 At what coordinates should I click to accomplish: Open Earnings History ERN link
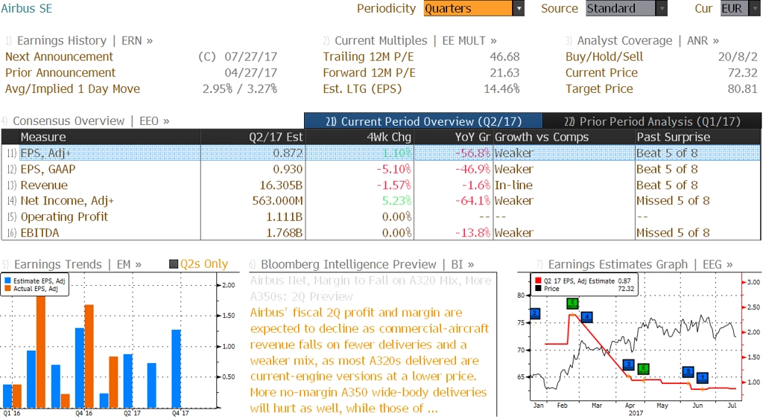point(85,41)
